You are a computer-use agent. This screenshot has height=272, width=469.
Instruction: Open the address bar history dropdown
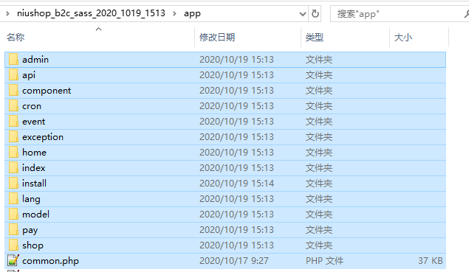303,14
